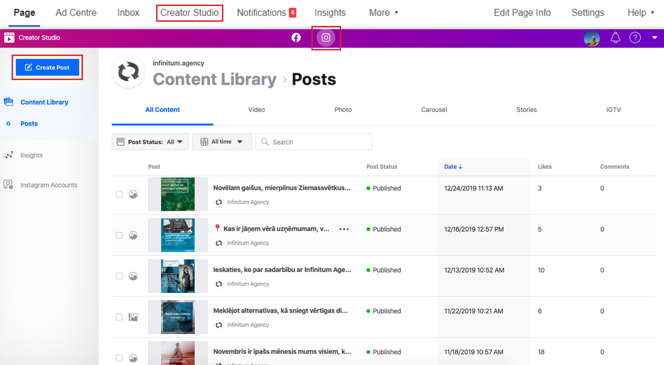Screen dimensions: 664x365
Task: Sort by the Date column header
Action: tap(453, 167)
